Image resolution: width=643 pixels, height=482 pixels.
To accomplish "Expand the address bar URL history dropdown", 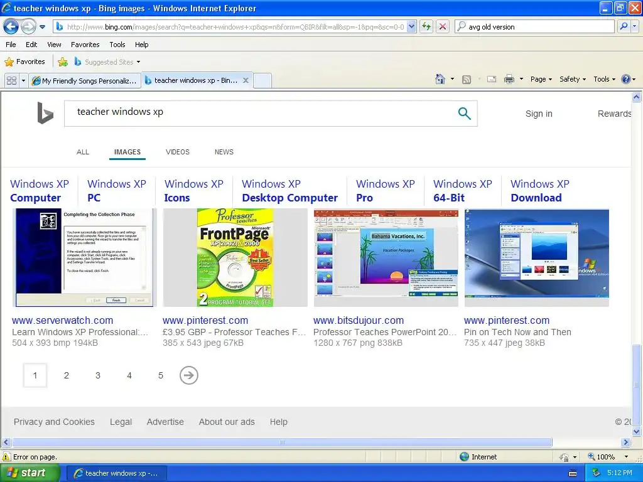I will pos(412,27).
